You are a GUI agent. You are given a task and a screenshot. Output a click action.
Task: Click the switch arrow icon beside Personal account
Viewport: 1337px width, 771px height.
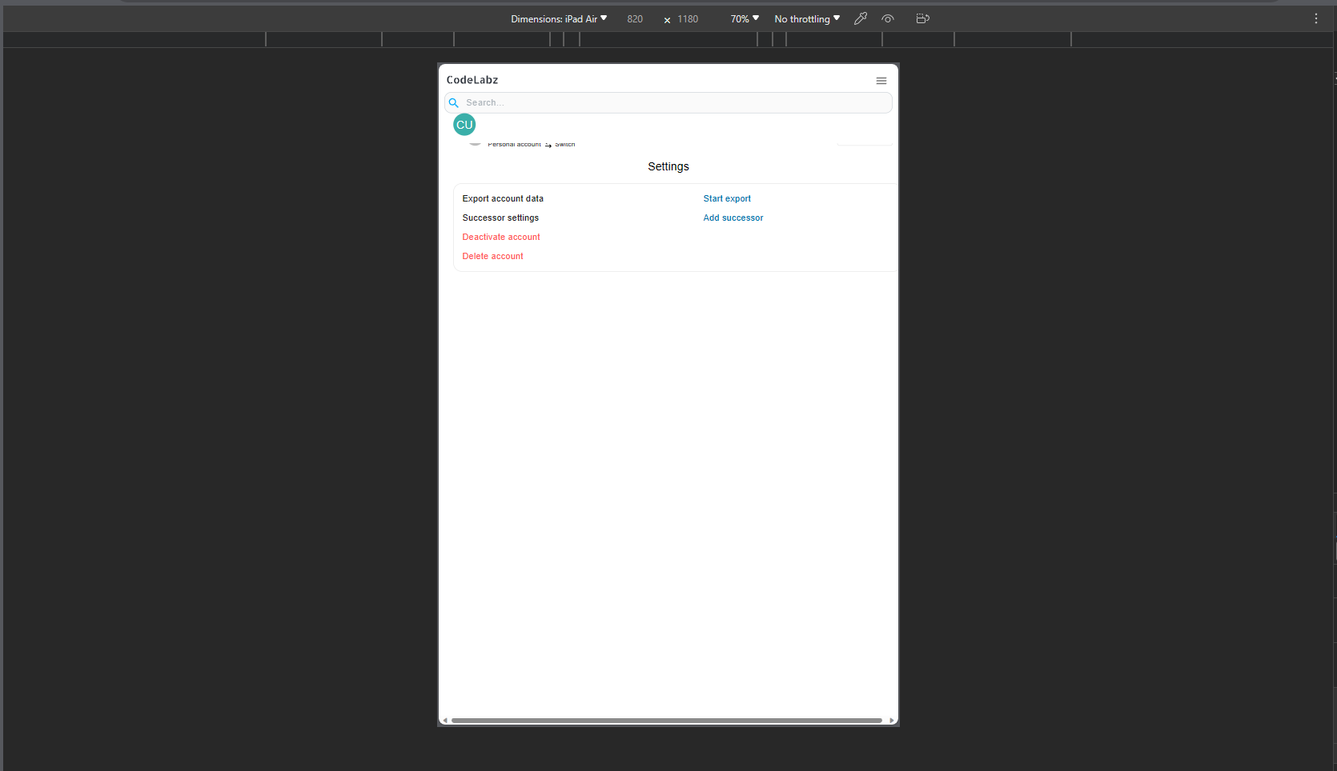click(549, 144)
